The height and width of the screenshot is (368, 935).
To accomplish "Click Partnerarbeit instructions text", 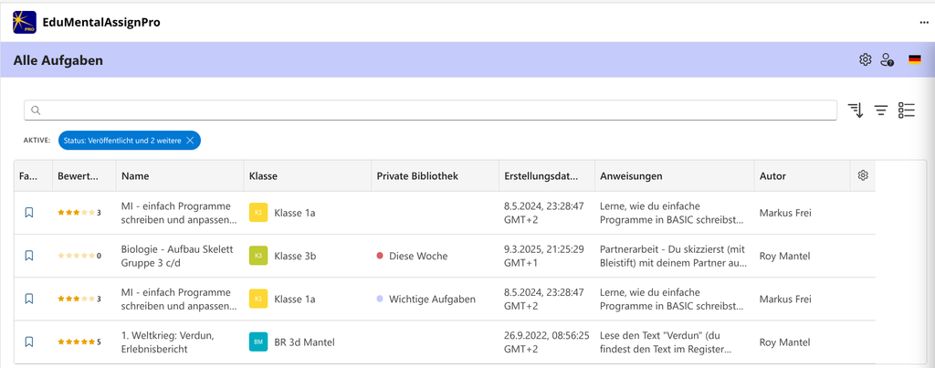I will point(673,256).
